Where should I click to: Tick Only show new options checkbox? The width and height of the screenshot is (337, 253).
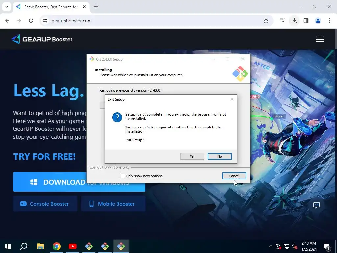pyautogui.click(x=123, y=176)
